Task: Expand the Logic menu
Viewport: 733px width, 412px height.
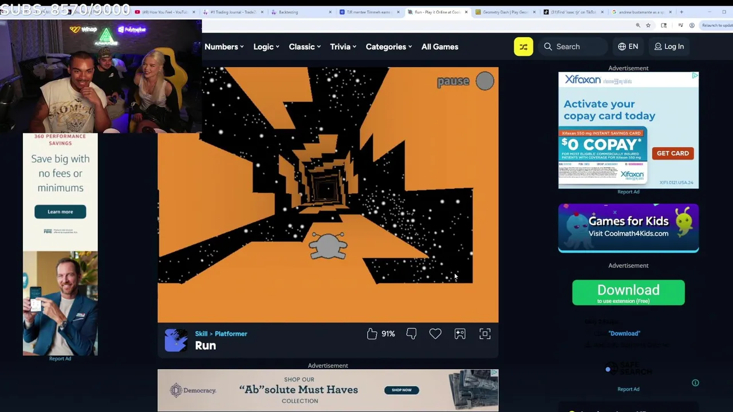Action: 266,47
